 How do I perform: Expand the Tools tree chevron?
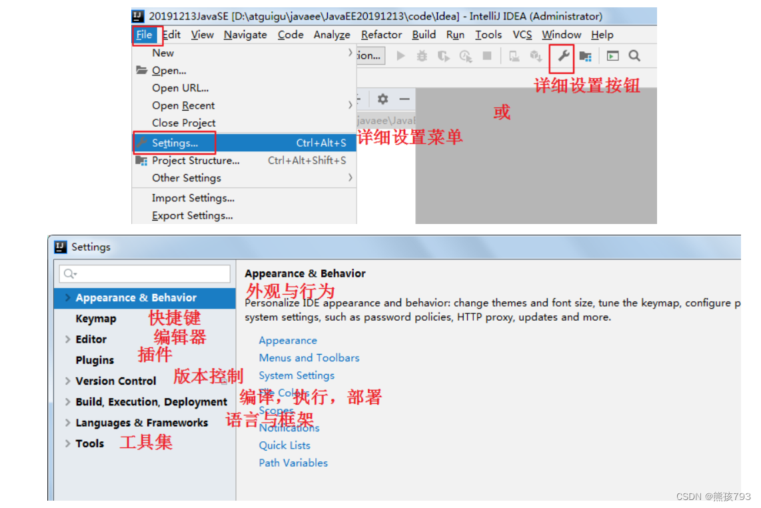[67, 443]
